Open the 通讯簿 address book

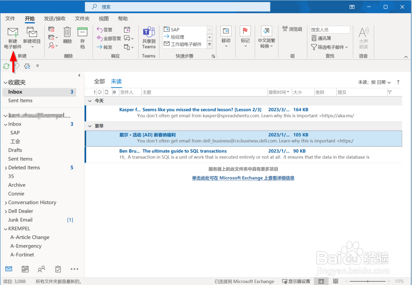pos(321,38)
